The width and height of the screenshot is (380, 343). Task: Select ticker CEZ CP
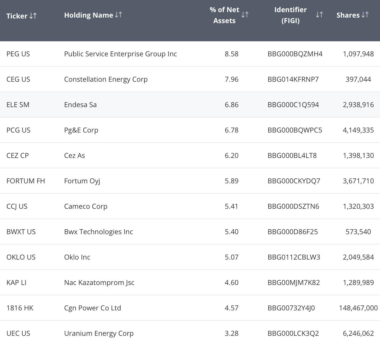pos(18,156)
